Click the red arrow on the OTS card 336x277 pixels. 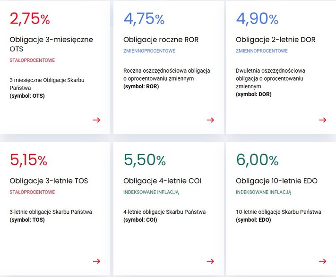click(96, 120)
